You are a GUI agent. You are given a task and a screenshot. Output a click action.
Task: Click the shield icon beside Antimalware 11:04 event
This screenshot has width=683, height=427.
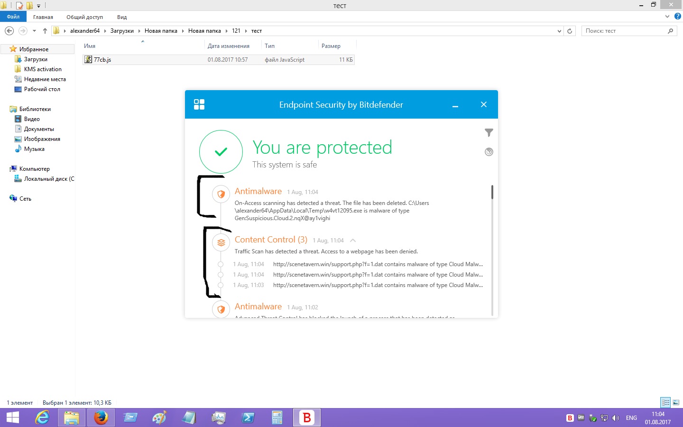click(x=221, y=194)
